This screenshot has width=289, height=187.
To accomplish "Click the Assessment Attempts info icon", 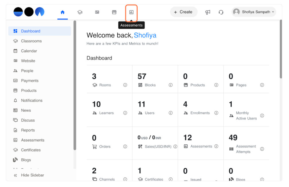I will (262, 149).
